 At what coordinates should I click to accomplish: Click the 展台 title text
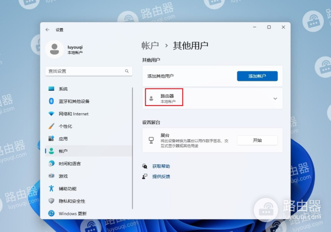[165, 135]
